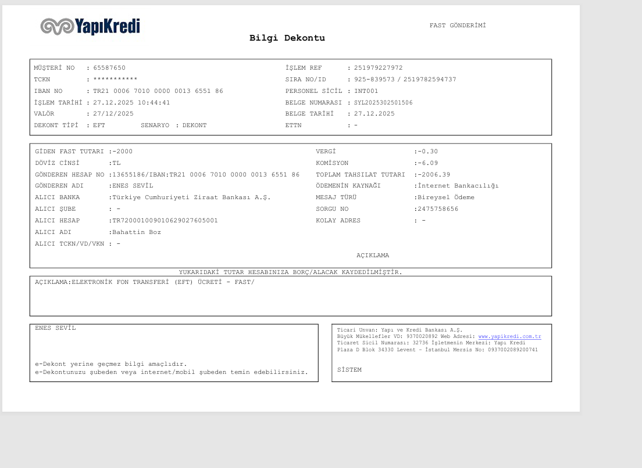Select 'e-Dekontunuzu şubeden' instruction line

pyautogui.click(x=171, y=372)
